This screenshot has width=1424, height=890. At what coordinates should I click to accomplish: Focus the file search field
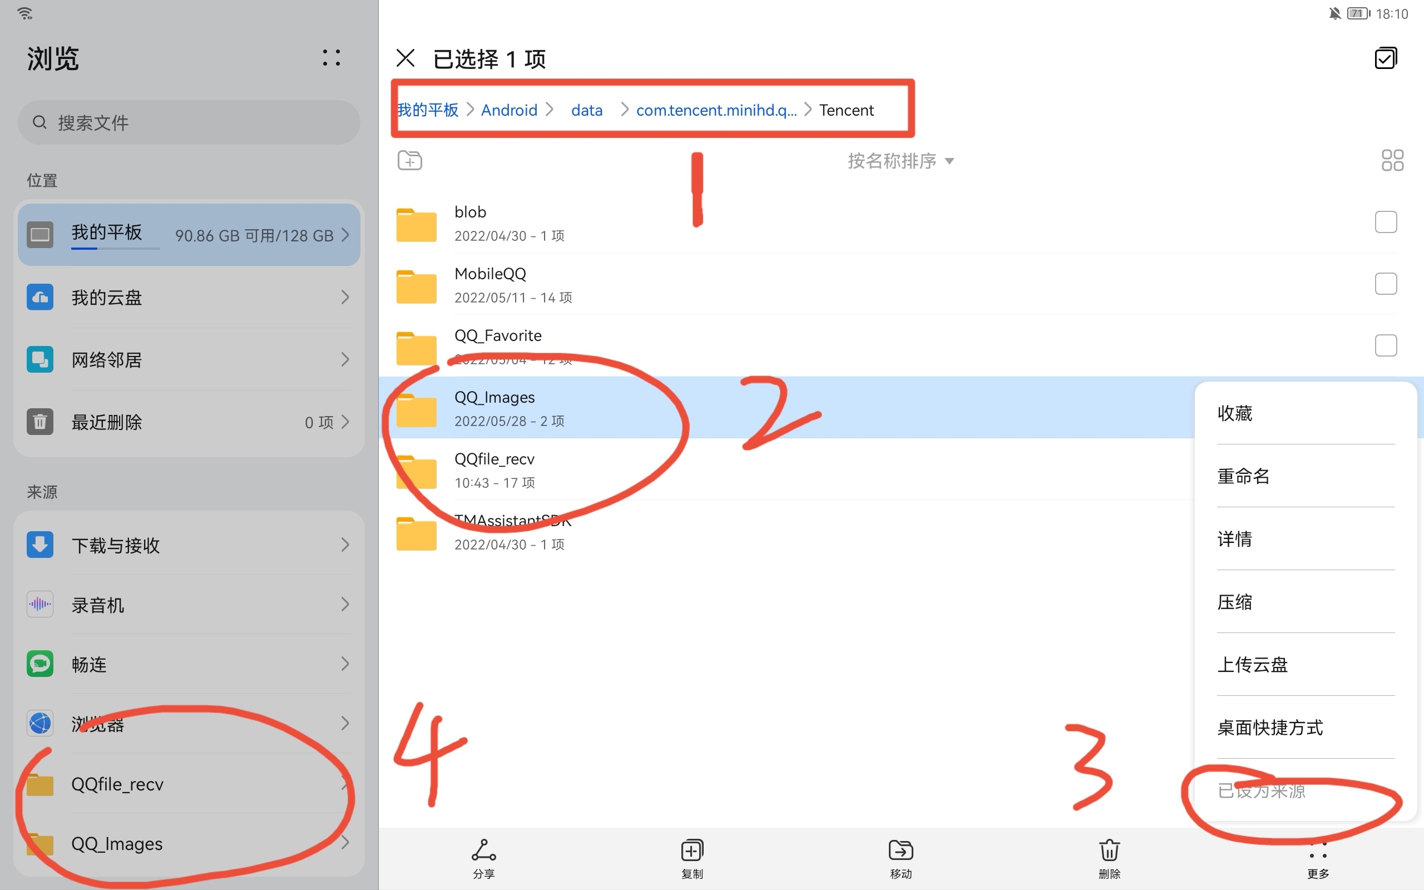(189, 122)
